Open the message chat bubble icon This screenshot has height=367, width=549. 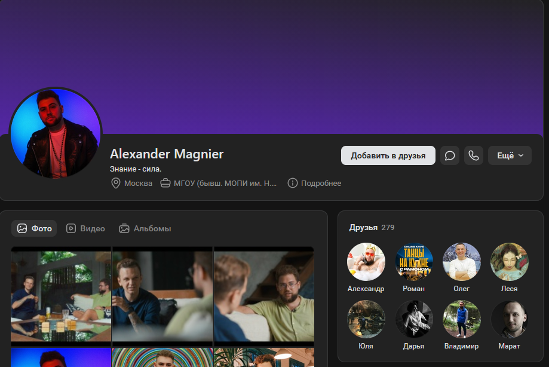pyautogui.click(x=450, y=155)
